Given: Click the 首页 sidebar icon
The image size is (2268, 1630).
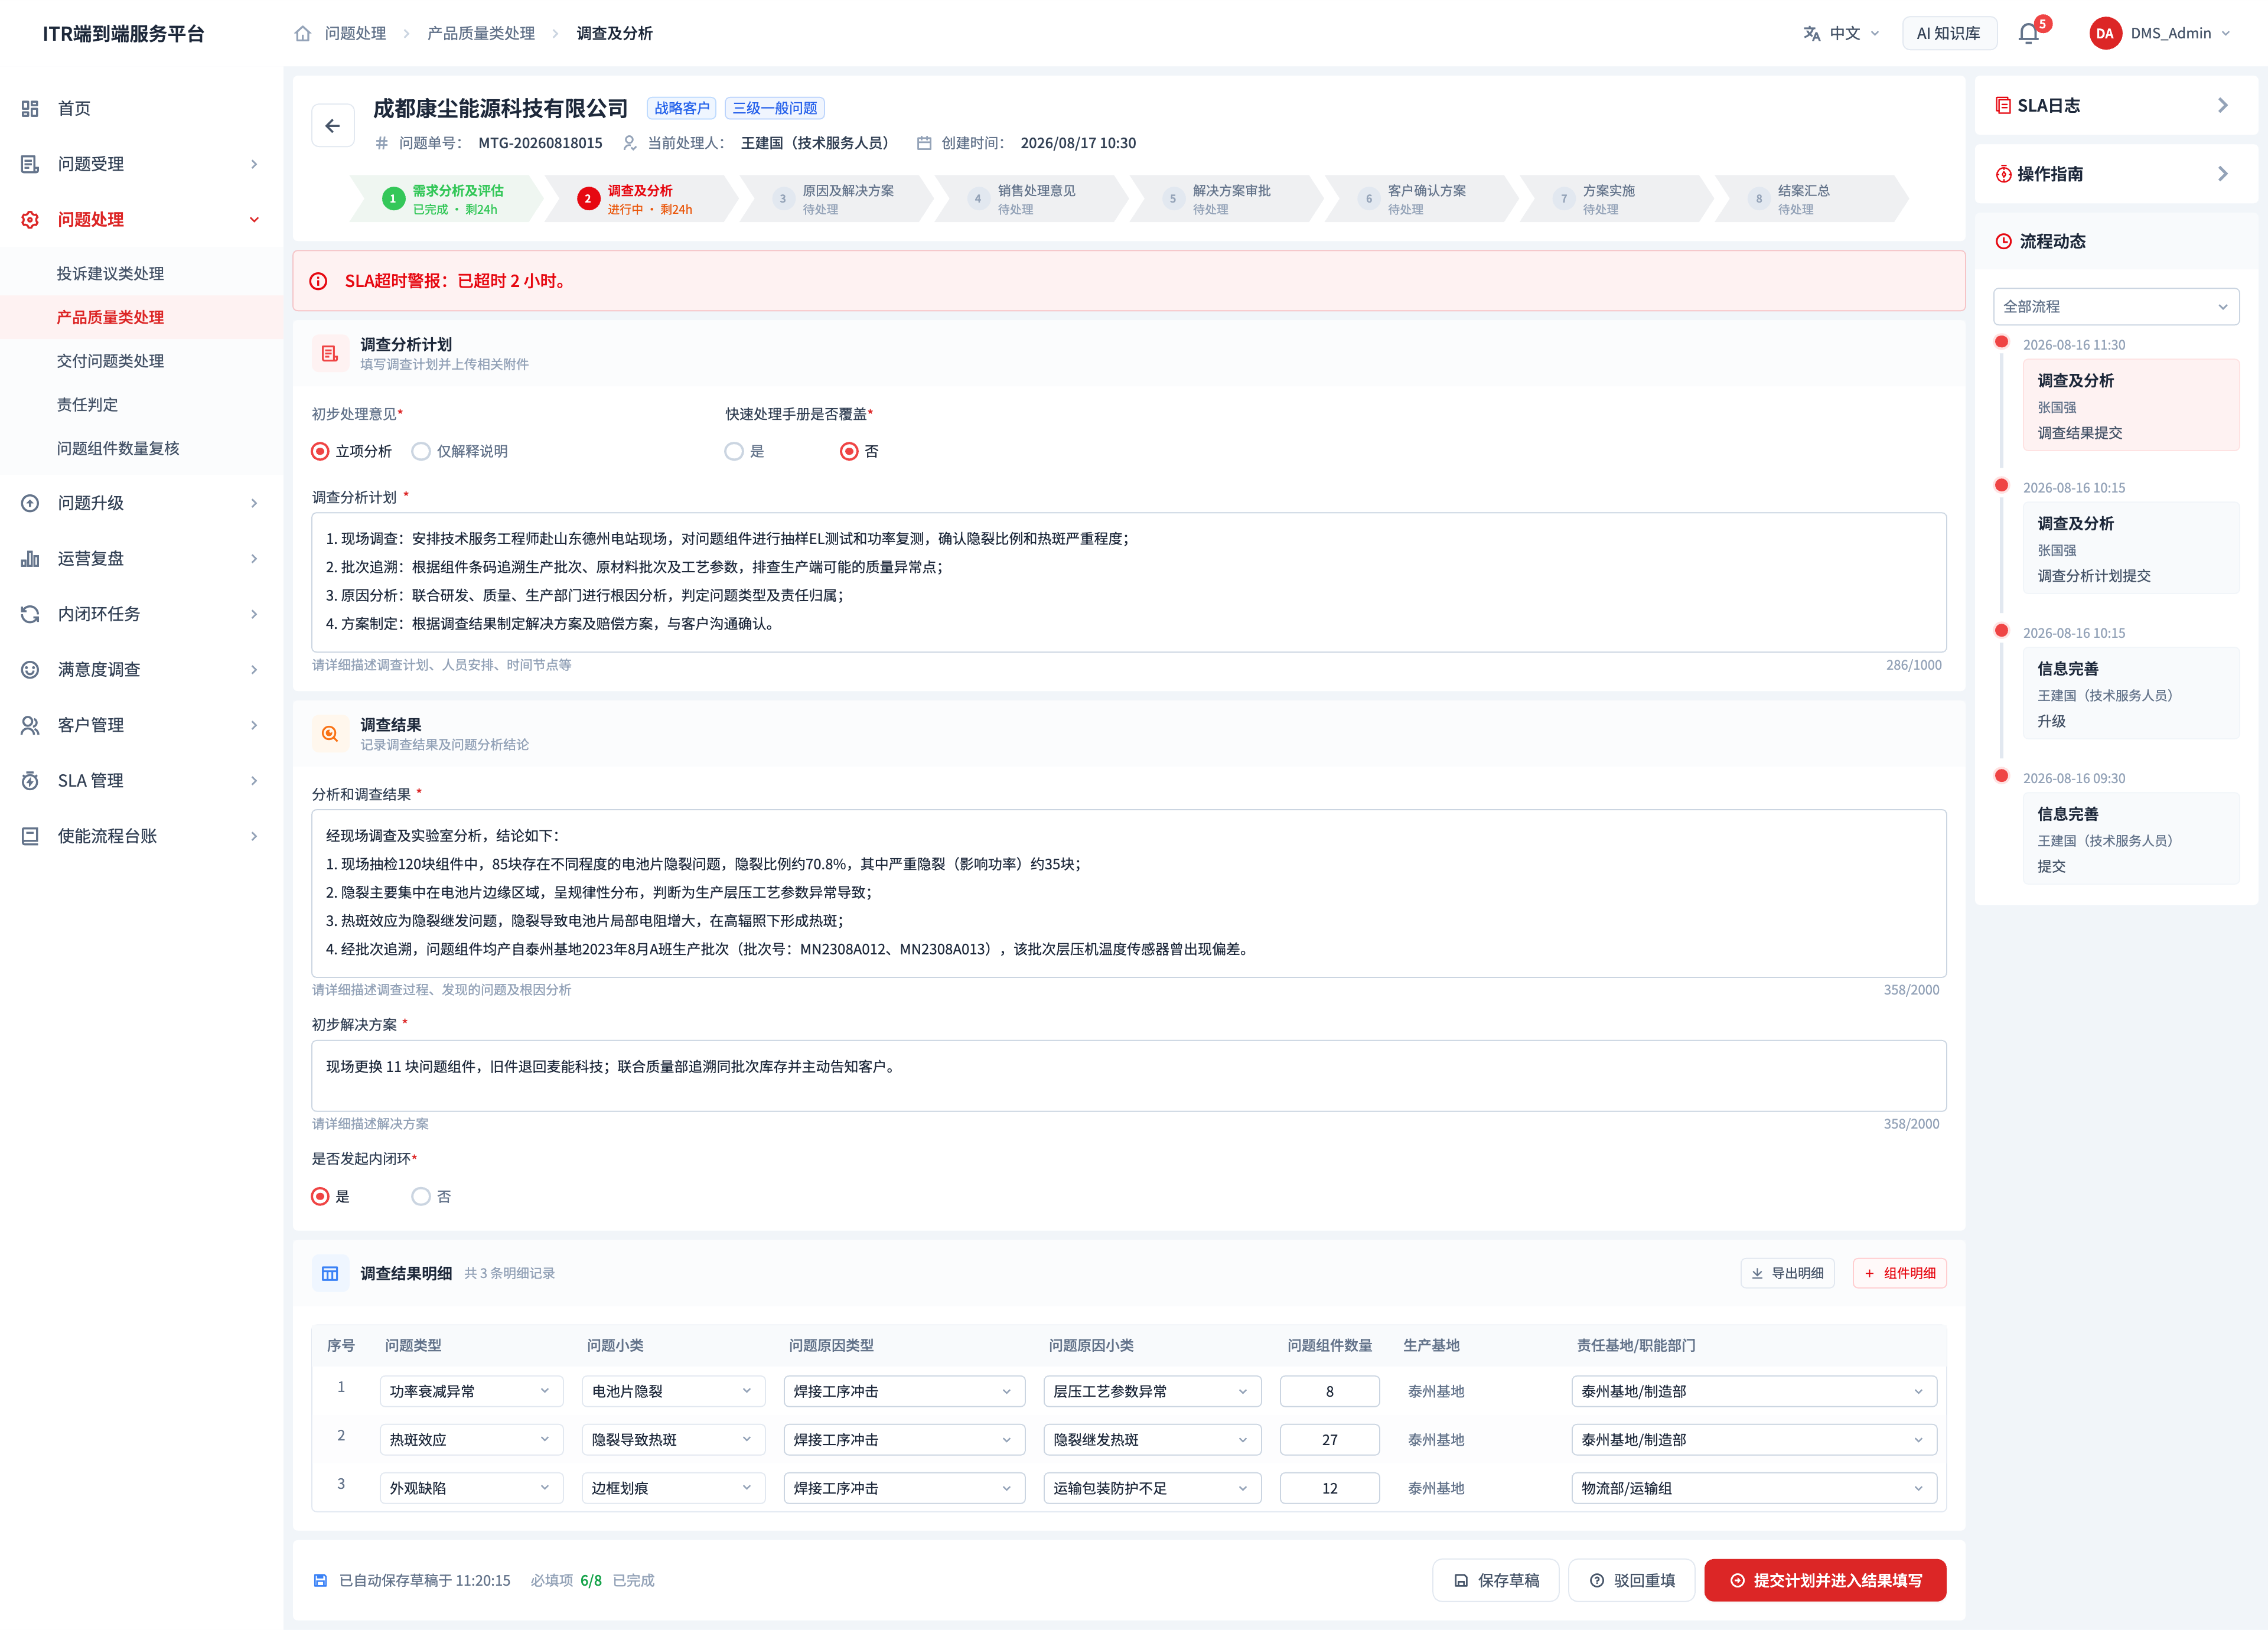Looking at the screenshot, I should 30,108.
